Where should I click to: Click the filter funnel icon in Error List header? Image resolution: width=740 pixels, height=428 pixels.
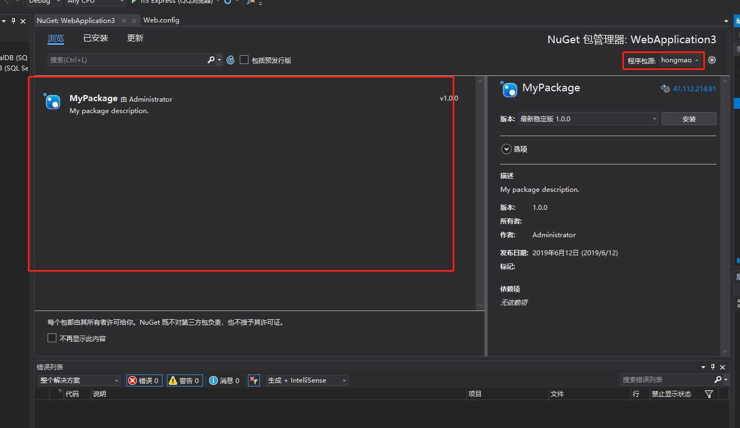(709, 394)
